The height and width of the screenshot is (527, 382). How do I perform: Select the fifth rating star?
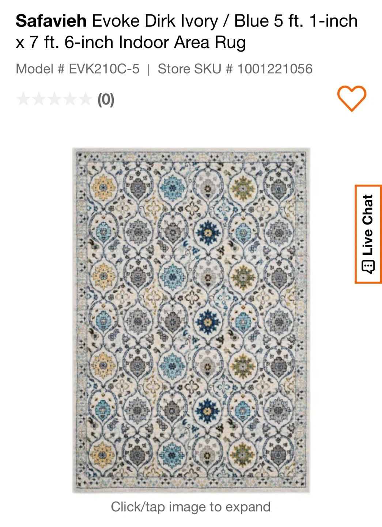tap(85, 99)
